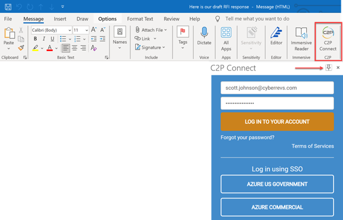Click the Redo arrow in quick access toolbar

point(30,7)
